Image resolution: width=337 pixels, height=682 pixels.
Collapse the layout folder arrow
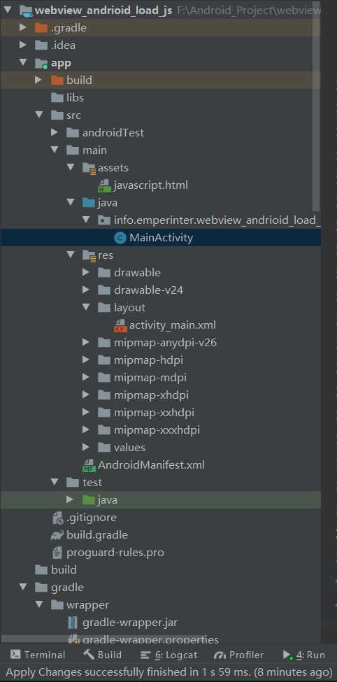[x=86, y=308]
